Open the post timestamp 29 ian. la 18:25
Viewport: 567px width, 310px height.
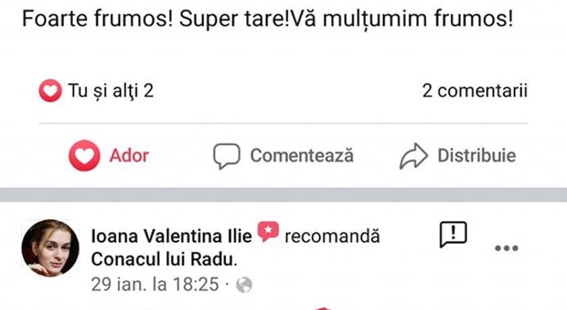click(155, 284)
